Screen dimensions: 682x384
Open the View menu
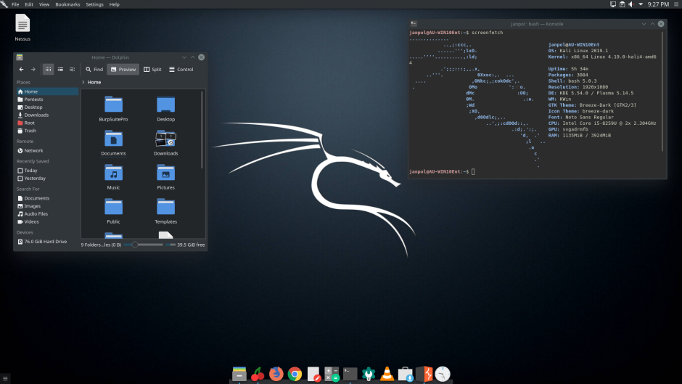click(44, 4)
